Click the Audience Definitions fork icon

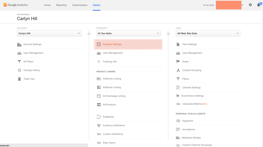pos(99,126)
